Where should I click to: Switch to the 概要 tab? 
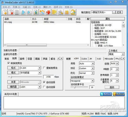click(68, 59)
